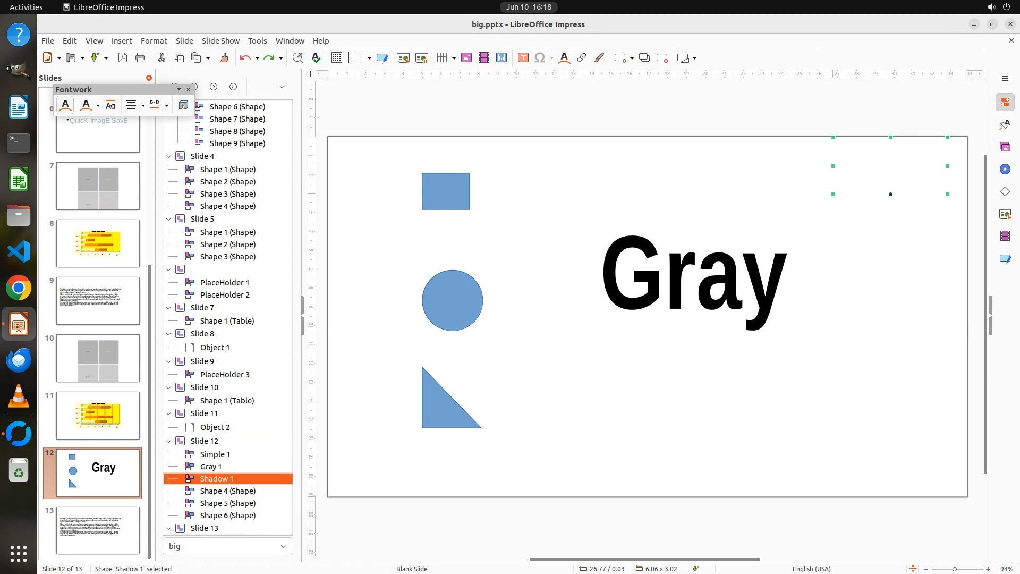Viewport: 1020px width, 574px height.
Task: Select 'Shape 1 (Table)' under Slide 7
Action: 227,321
